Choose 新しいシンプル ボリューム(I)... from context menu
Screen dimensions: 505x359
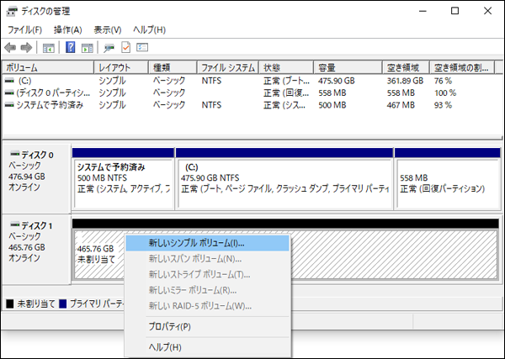(196, 243)
